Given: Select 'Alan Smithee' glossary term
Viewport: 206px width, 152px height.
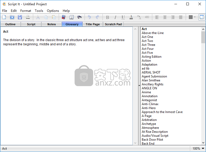Looking at the screenshot, I should (x=151, y=80).
